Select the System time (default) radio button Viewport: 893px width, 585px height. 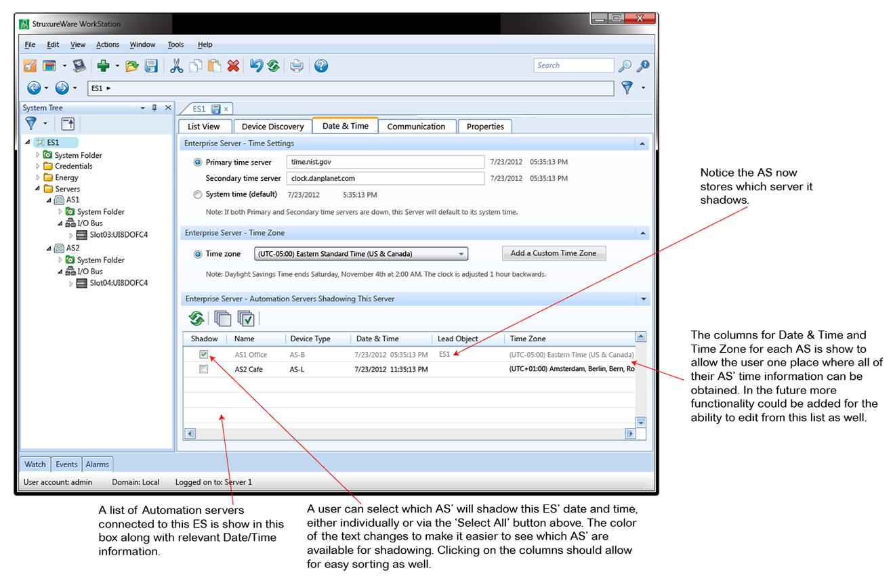tap(198, 194)
